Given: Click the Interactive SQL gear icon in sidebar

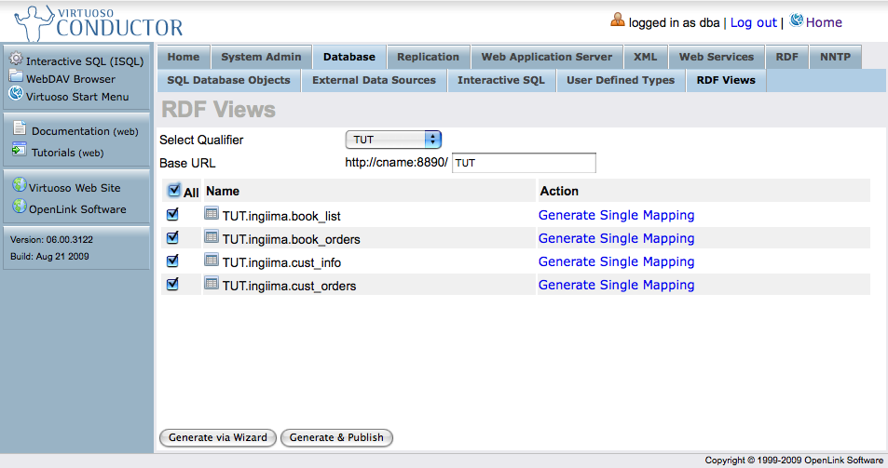Looking at the screenshot, I should (16, 60).
